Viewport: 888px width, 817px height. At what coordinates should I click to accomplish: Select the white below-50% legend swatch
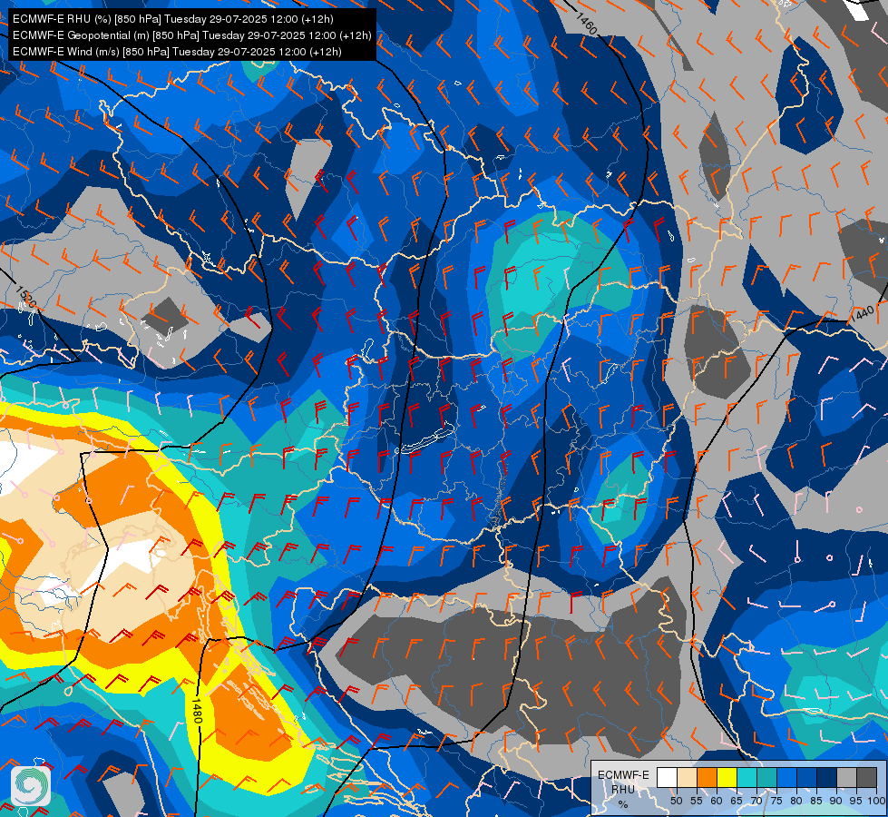667,777
